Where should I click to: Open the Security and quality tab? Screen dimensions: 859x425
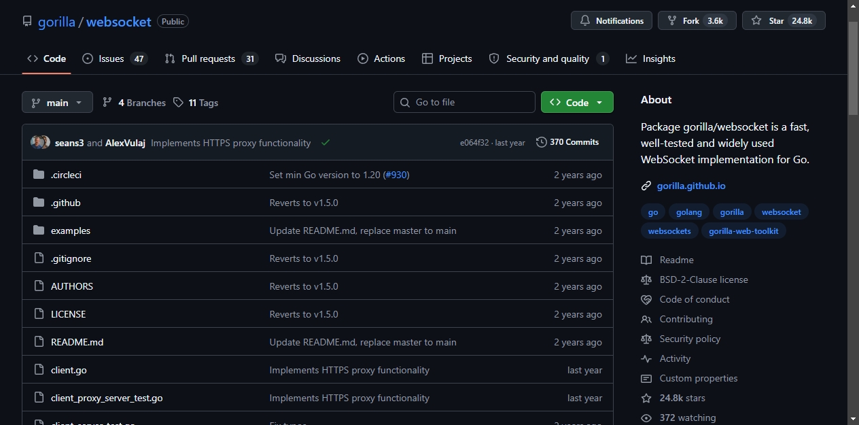point(548,58)
